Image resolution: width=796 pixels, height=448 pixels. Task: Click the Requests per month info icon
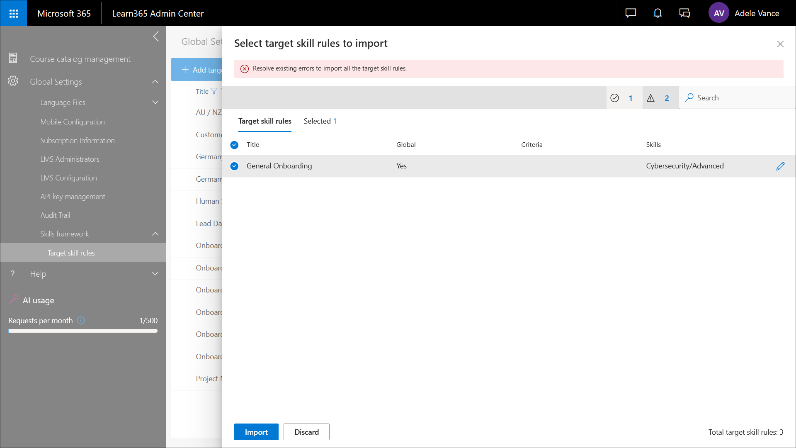81,321
